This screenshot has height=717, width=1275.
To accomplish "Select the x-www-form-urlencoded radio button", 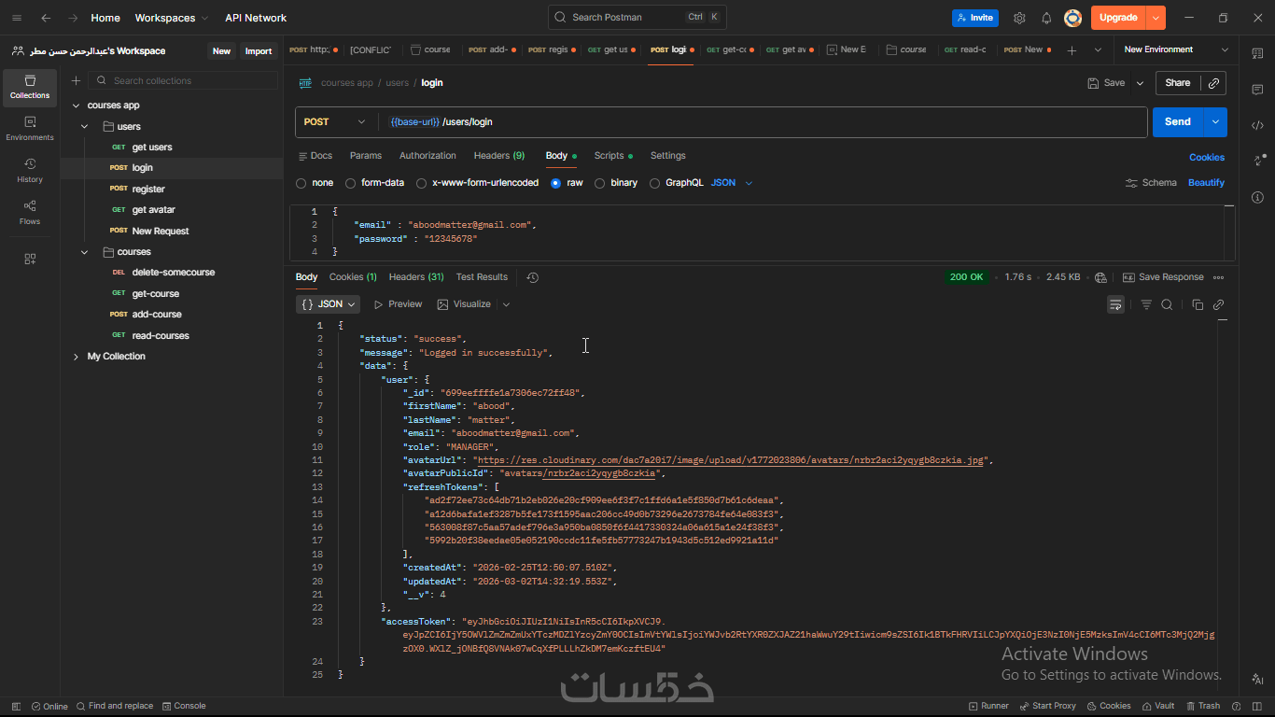I will (422, 183).
